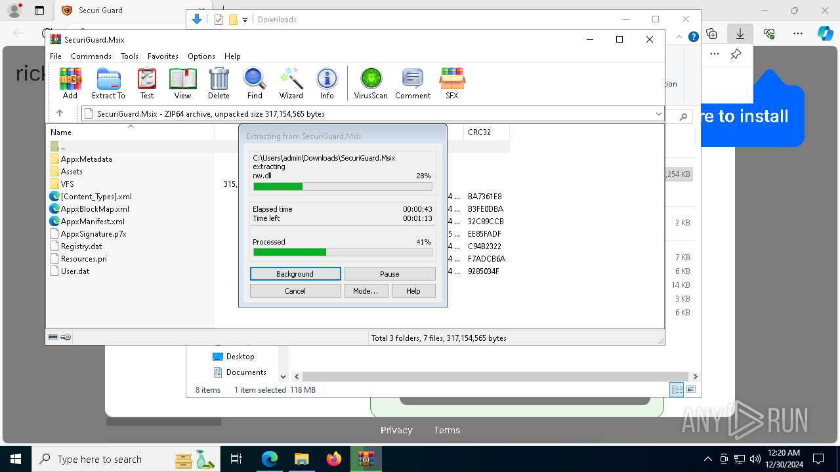Click the Explorer horizontal scrollbar
The width and height of the screenshot is (840, 472).
[x=495, y=377]
